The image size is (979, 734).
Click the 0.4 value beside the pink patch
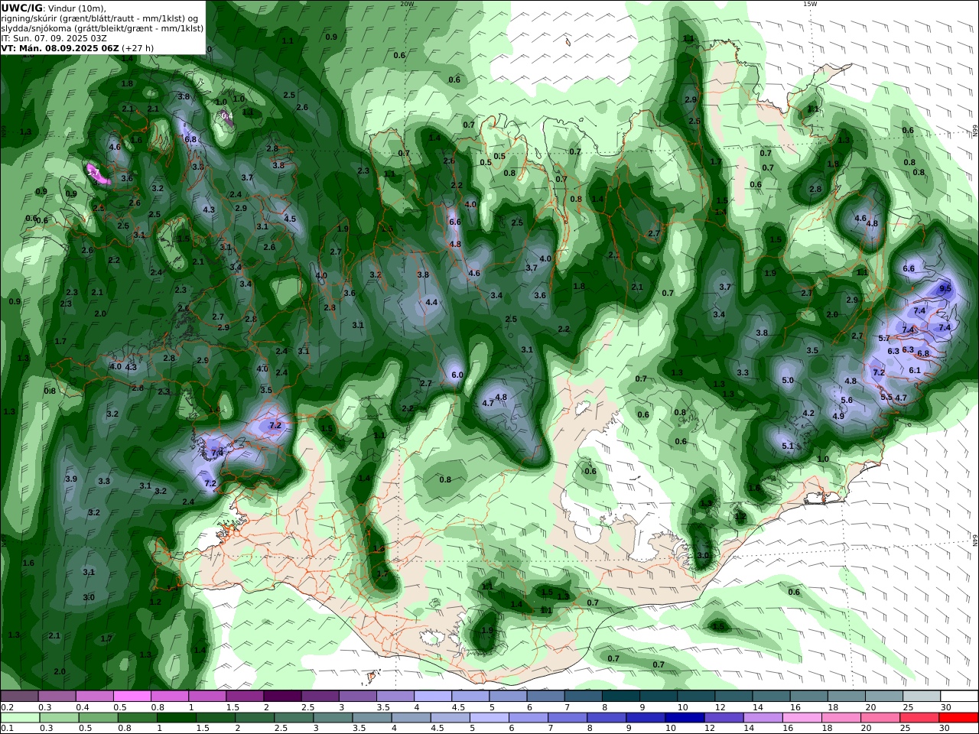pos(227,115)
